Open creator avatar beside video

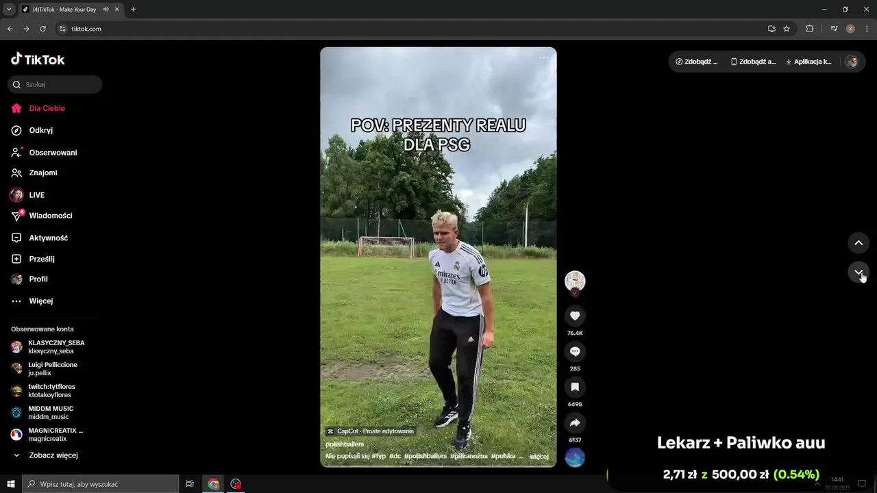pyautogui.click(x=575, y=281)
